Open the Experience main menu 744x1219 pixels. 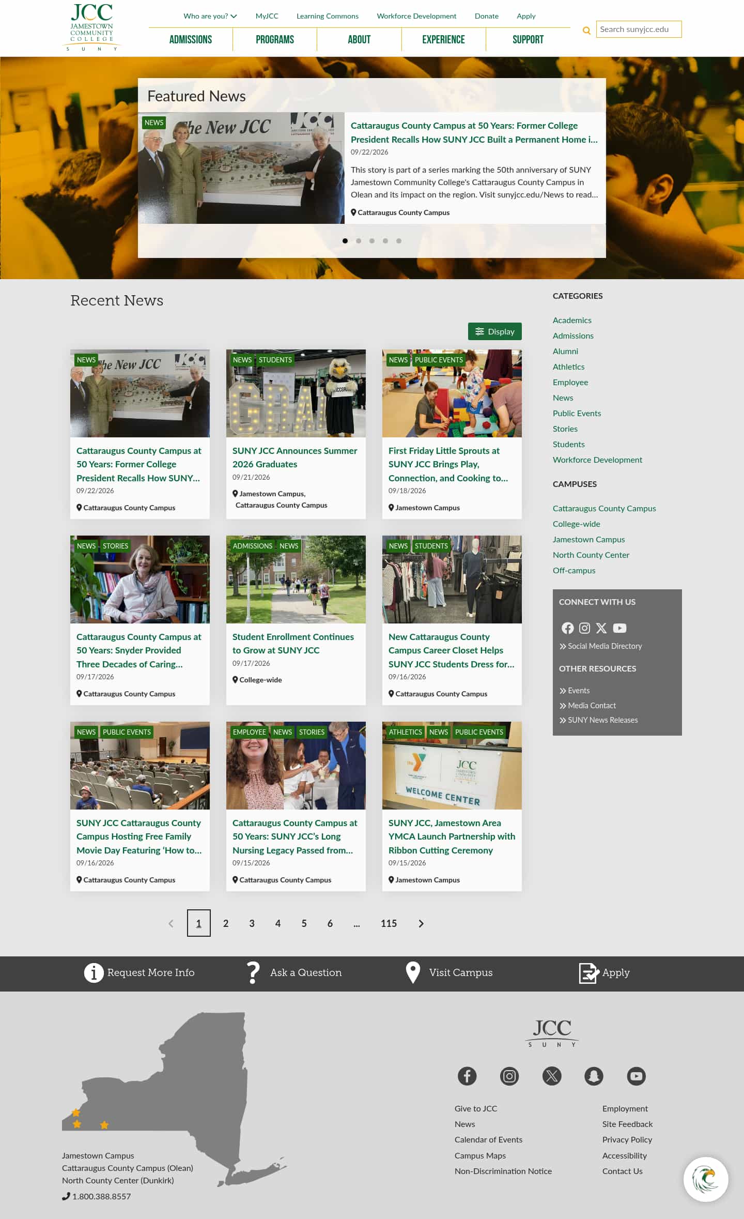[443, 40]
